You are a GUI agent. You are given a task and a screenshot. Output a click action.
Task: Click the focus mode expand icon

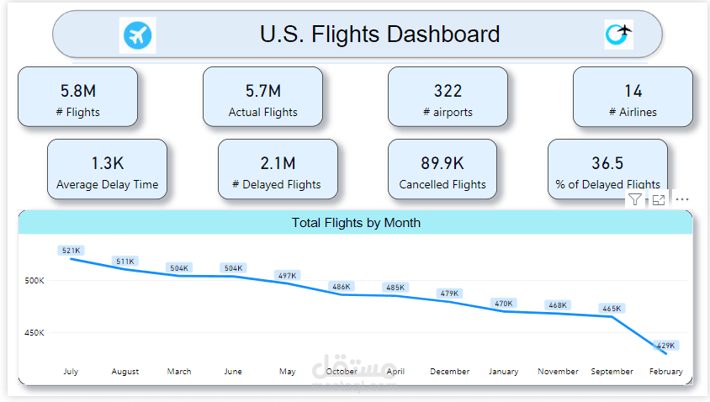(x=659, y=199)
